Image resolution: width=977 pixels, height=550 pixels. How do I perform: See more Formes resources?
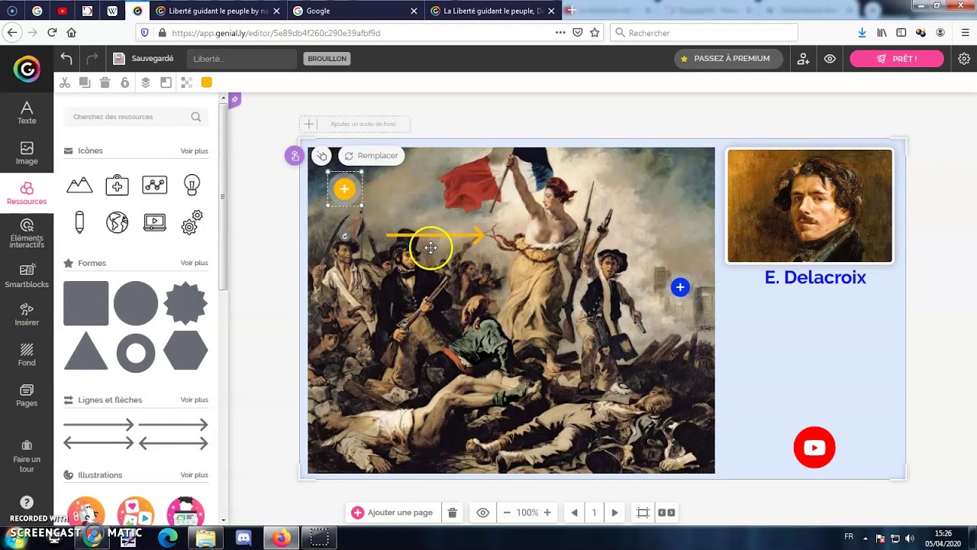(194, 263)
